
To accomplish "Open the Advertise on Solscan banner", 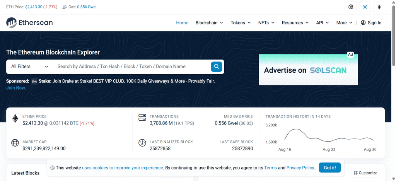I will (308, 70).
